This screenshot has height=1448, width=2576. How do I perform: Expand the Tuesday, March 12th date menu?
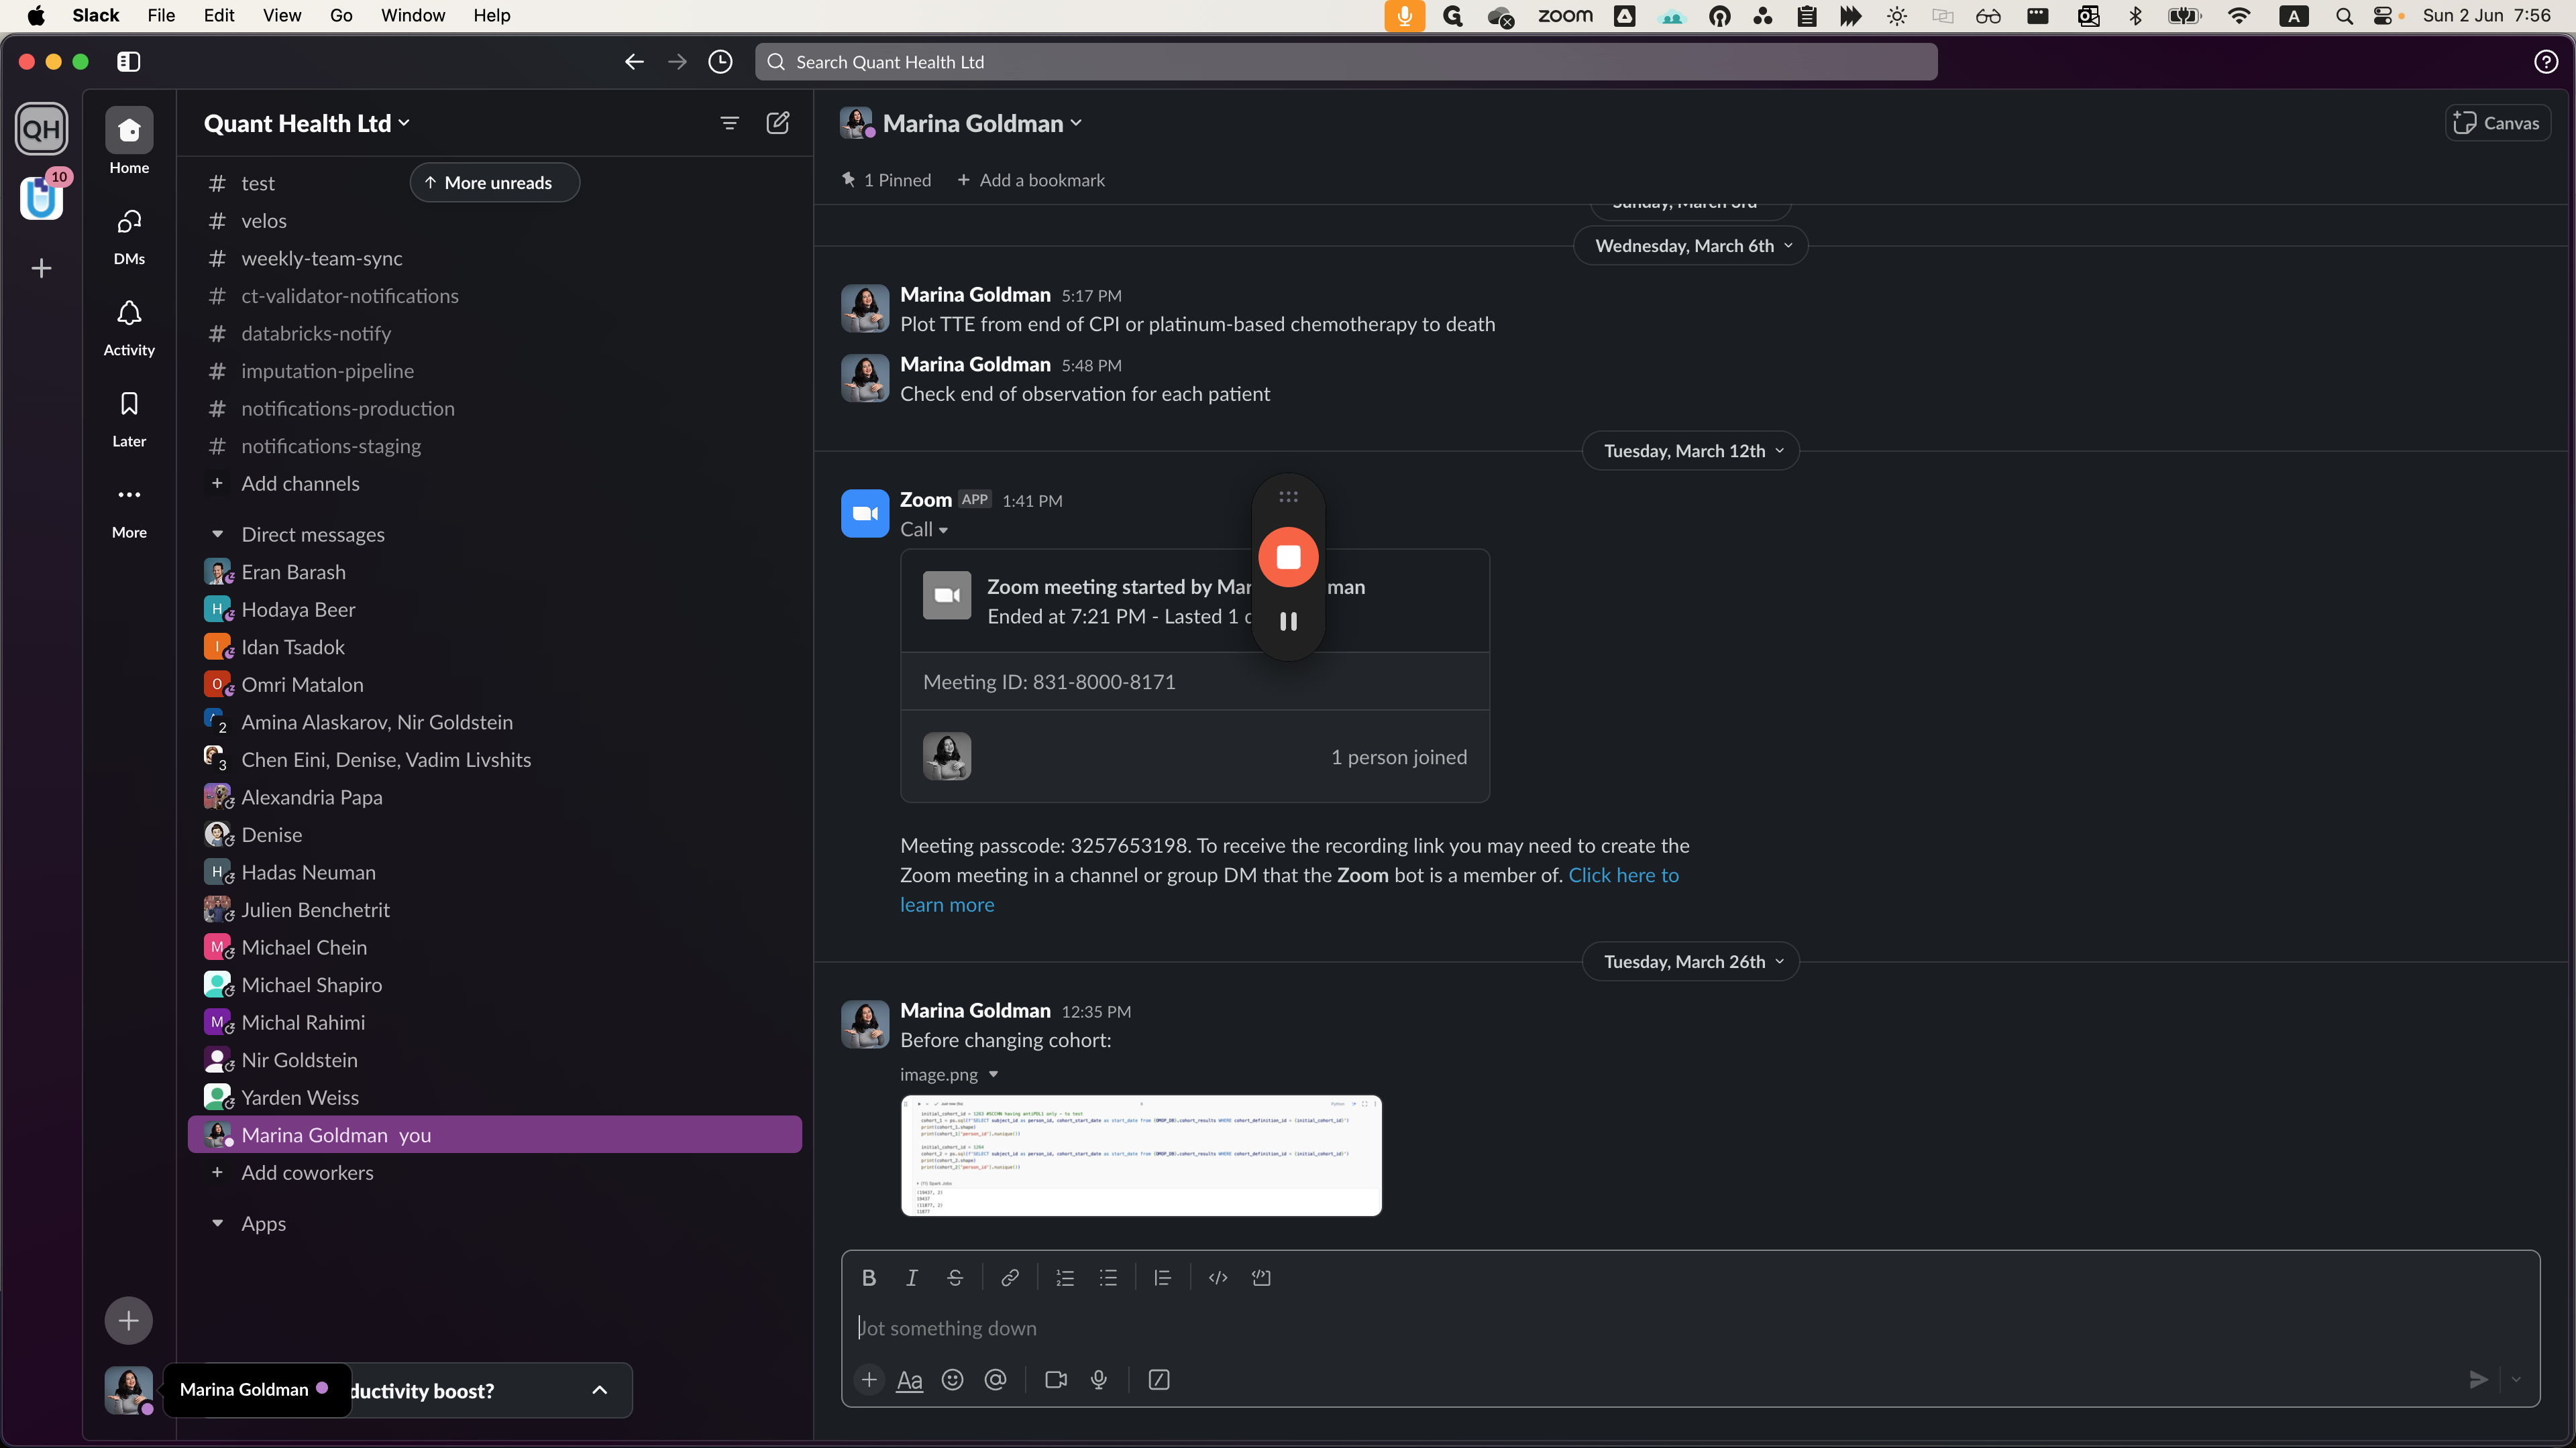click(1690, 450)
